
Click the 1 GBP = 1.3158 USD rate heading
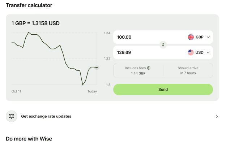click(35, 23)
